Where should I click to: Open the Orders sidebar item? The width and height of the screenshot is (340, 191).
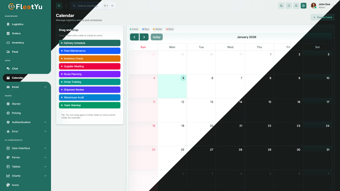(16, 34)
